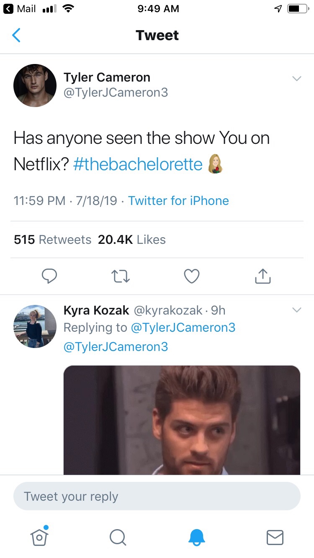This screenshot has height=558, width=314.
Task: Reply to the tweet with the comment icon
Action: point(49,276)
